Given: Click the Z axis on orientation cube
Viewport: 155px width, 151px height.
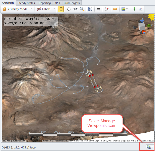Looking at the screenshot, I should [x=142, y=20].
